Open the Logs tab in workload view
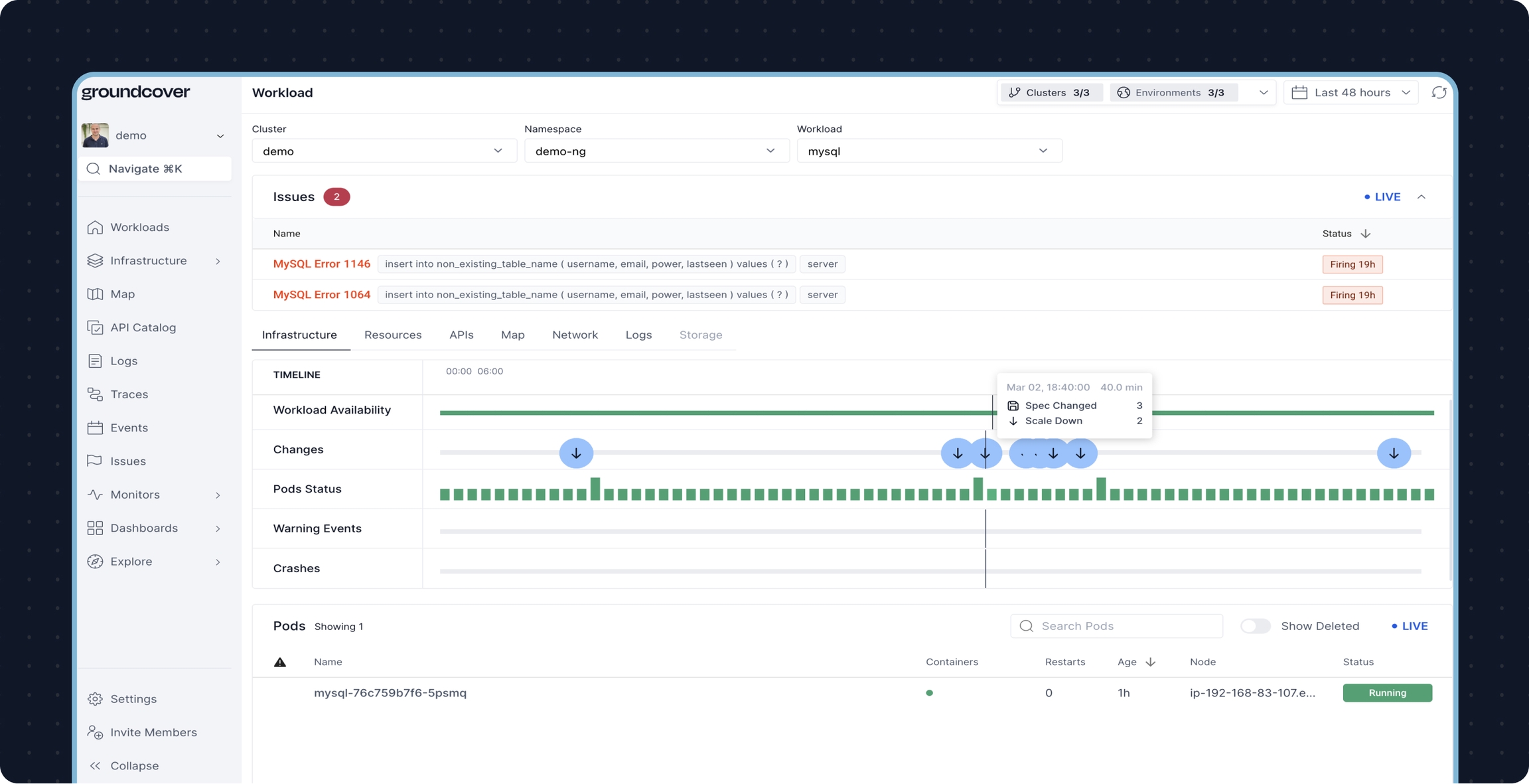Viewport: 1529px width, 784px height. 638,335
